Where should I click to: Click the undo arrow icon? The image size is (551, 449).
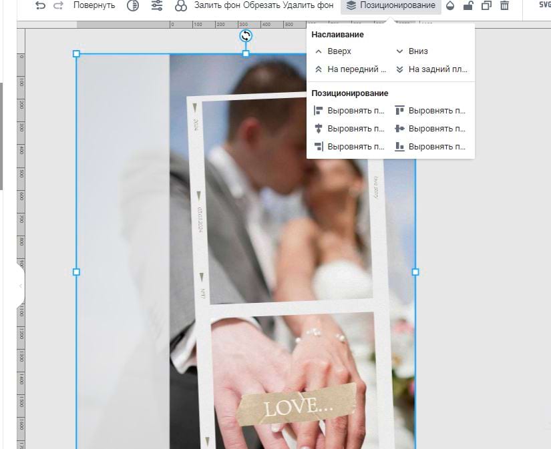point(41,5)
